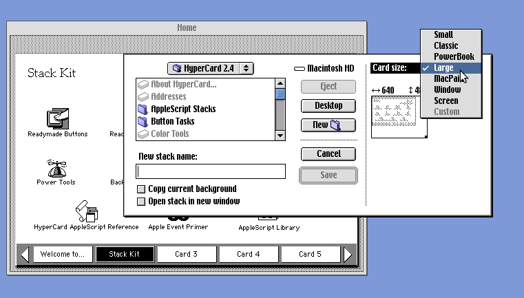Choose Small card size
This screenshot has width=524, height=298.
[451, 34]
